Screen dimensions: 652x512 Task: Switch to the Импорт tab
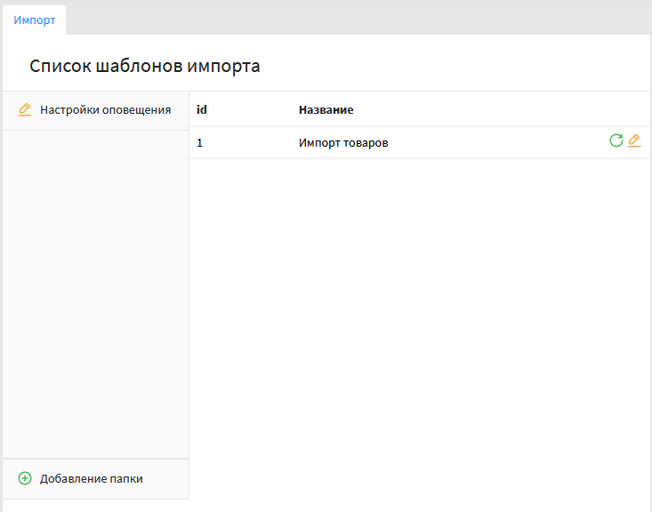[35, 20]
